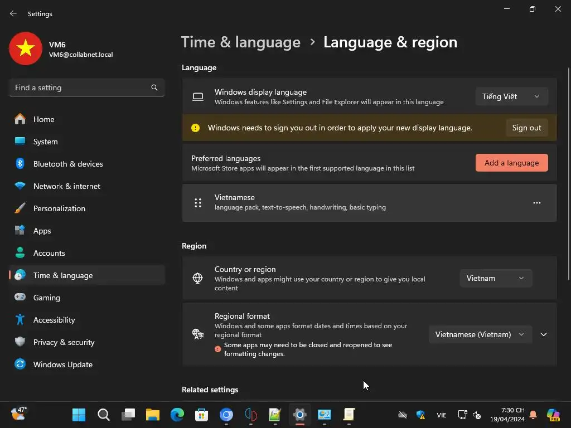Open the green notepad app in taskbar

tap(275, 415)
